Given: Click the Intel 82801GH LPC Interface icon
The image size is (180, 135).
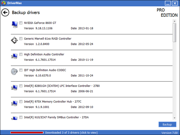Looking at the screenshot, I should pos(14,88).
